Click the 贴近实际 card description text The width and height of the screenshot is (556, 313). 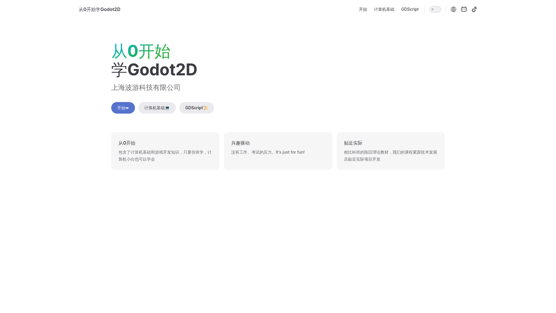[391, 156]
